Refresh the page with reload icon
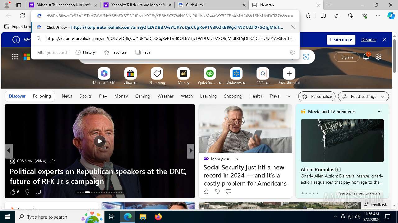Viewport: 398px width, 223px height. tap(22, 16)
